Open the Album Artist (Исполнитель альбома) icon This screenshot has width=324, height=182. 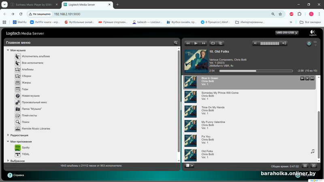[x=17, y=56]
